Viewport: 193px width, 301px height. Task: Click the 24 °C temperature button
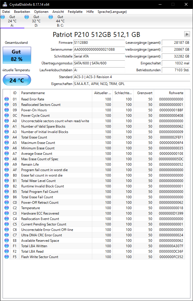click(x=17, y=80)
